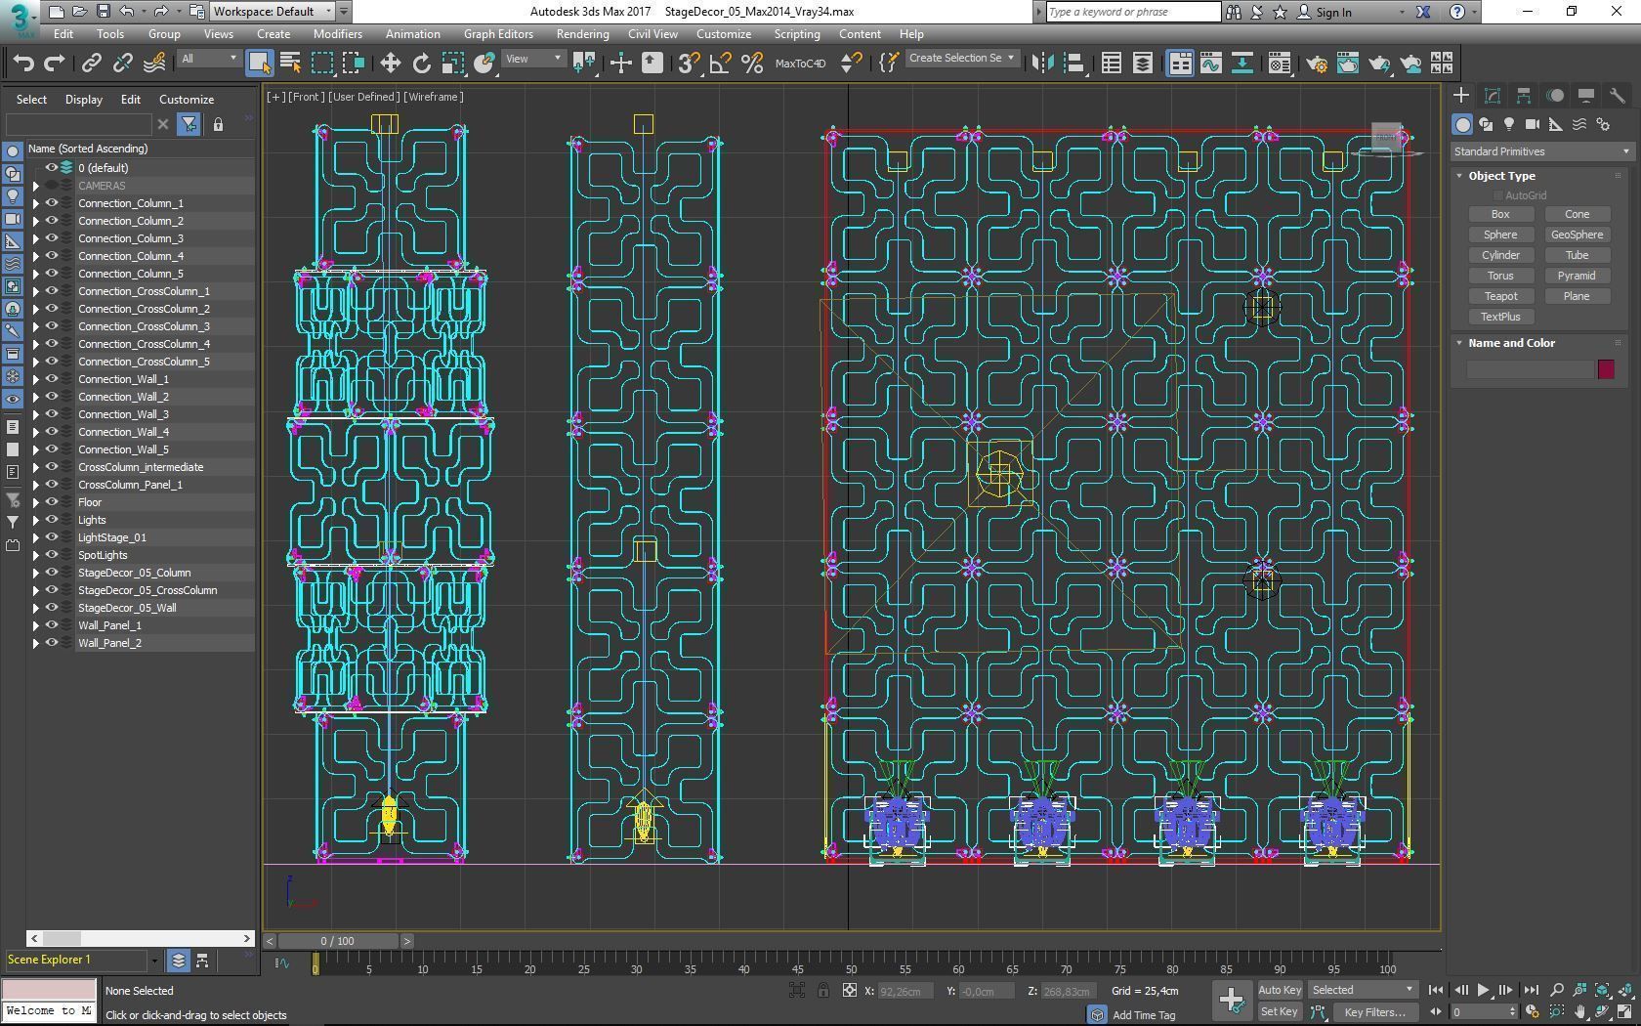Click the Play Animation button
This screenshot has height=1026, width=1641.
[1483, 990]
